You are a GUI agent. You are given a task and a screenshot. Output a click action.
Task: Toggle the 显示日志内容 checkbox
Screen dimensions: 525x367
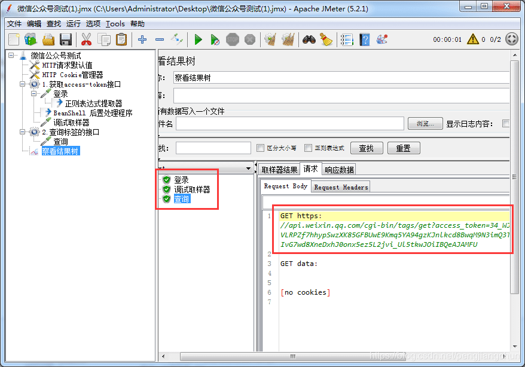(506, 124)
